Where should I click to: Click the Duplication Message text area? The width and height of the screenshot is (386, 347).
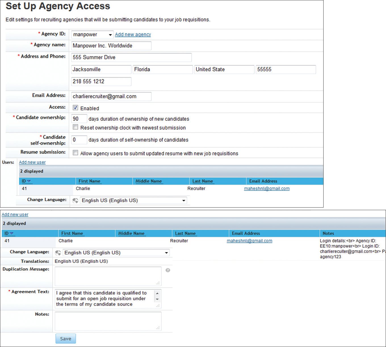pyautogui.click(x=108, y=276)
